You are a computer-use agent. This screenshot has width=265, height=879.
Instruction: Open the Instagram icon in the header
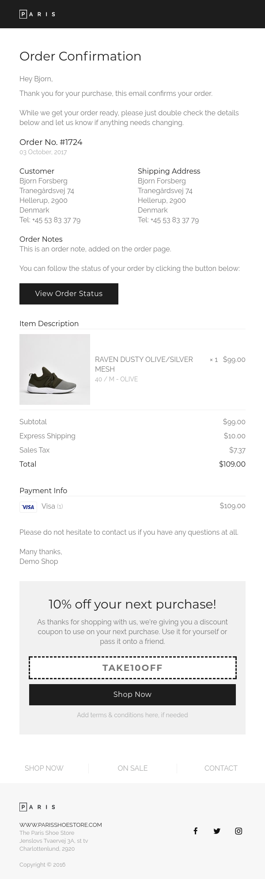238,14
